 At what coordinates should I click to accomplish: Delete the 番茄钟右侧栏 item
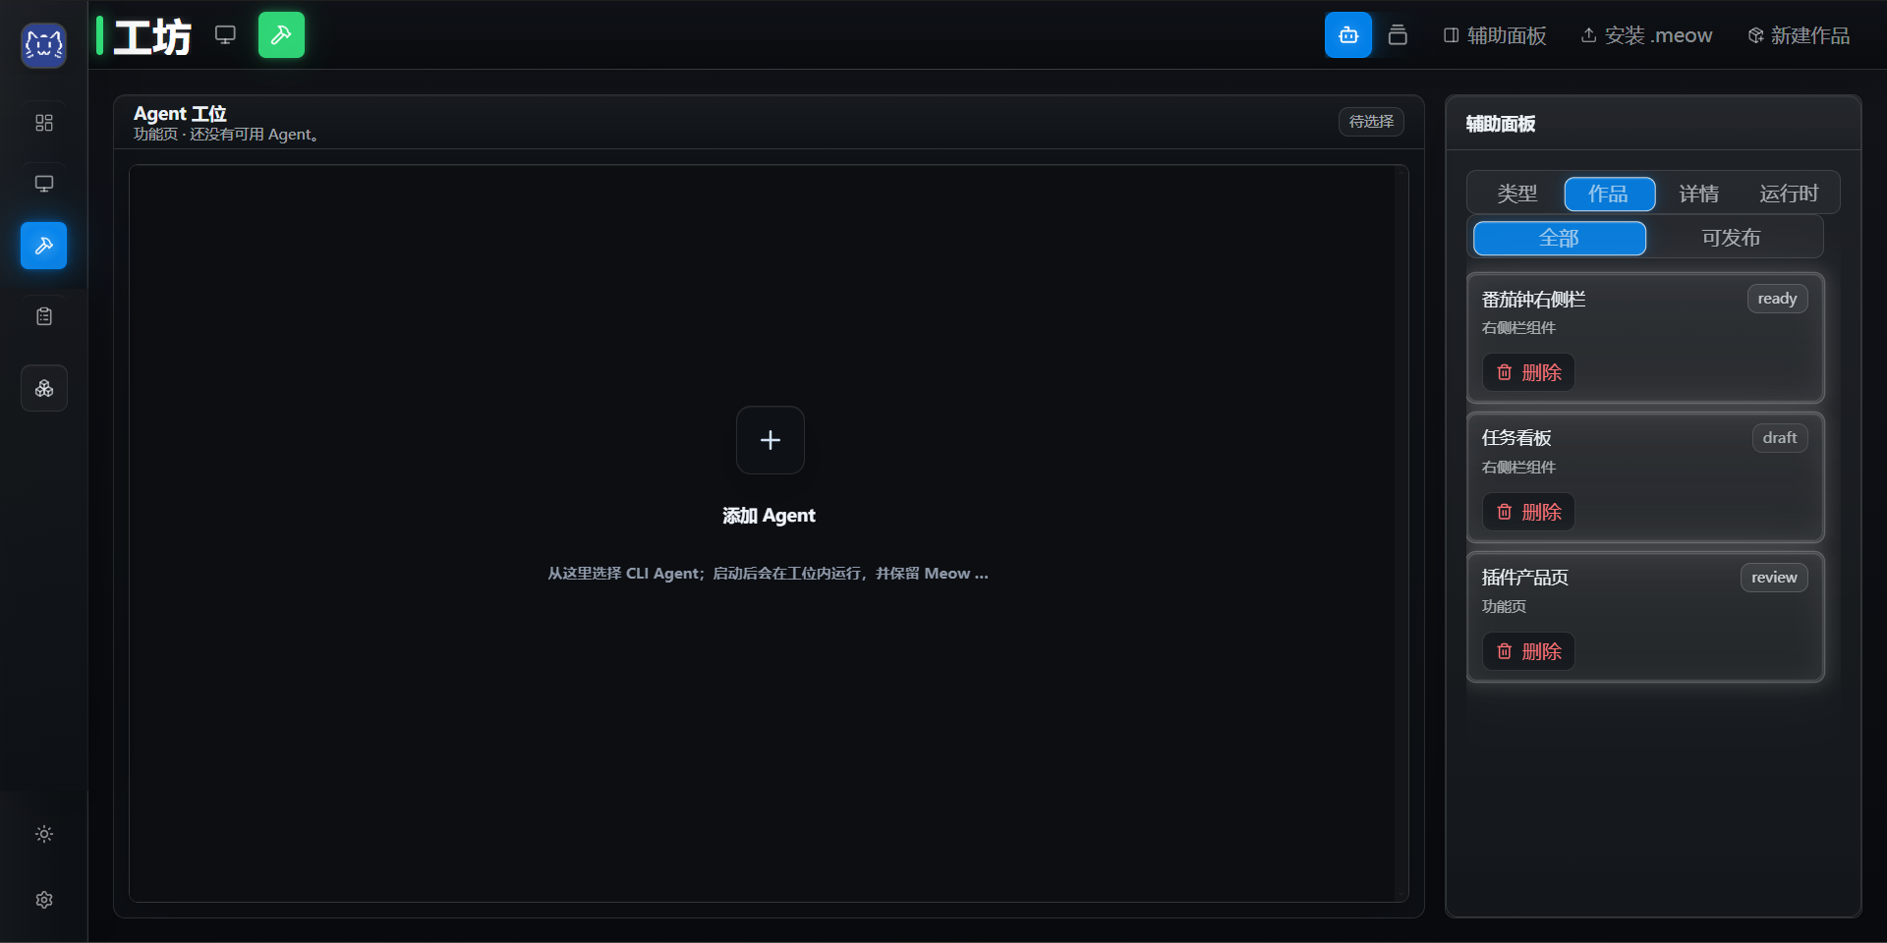tap(1528, 372)
